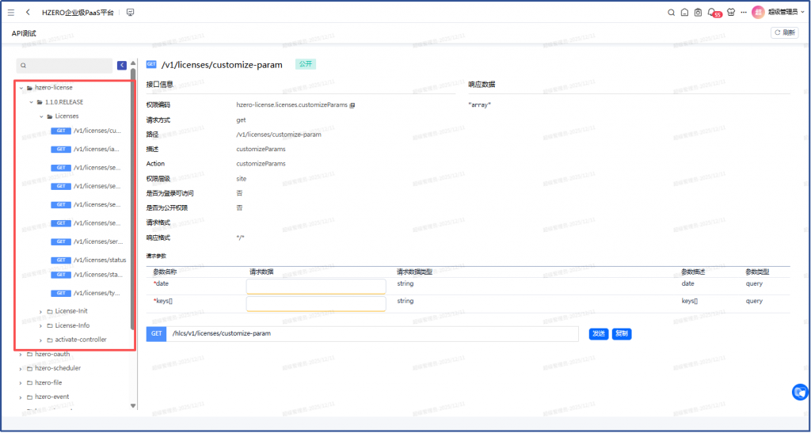Click the theme shirt icon in header
Screen dimensions: 811x433
point(730,13)
